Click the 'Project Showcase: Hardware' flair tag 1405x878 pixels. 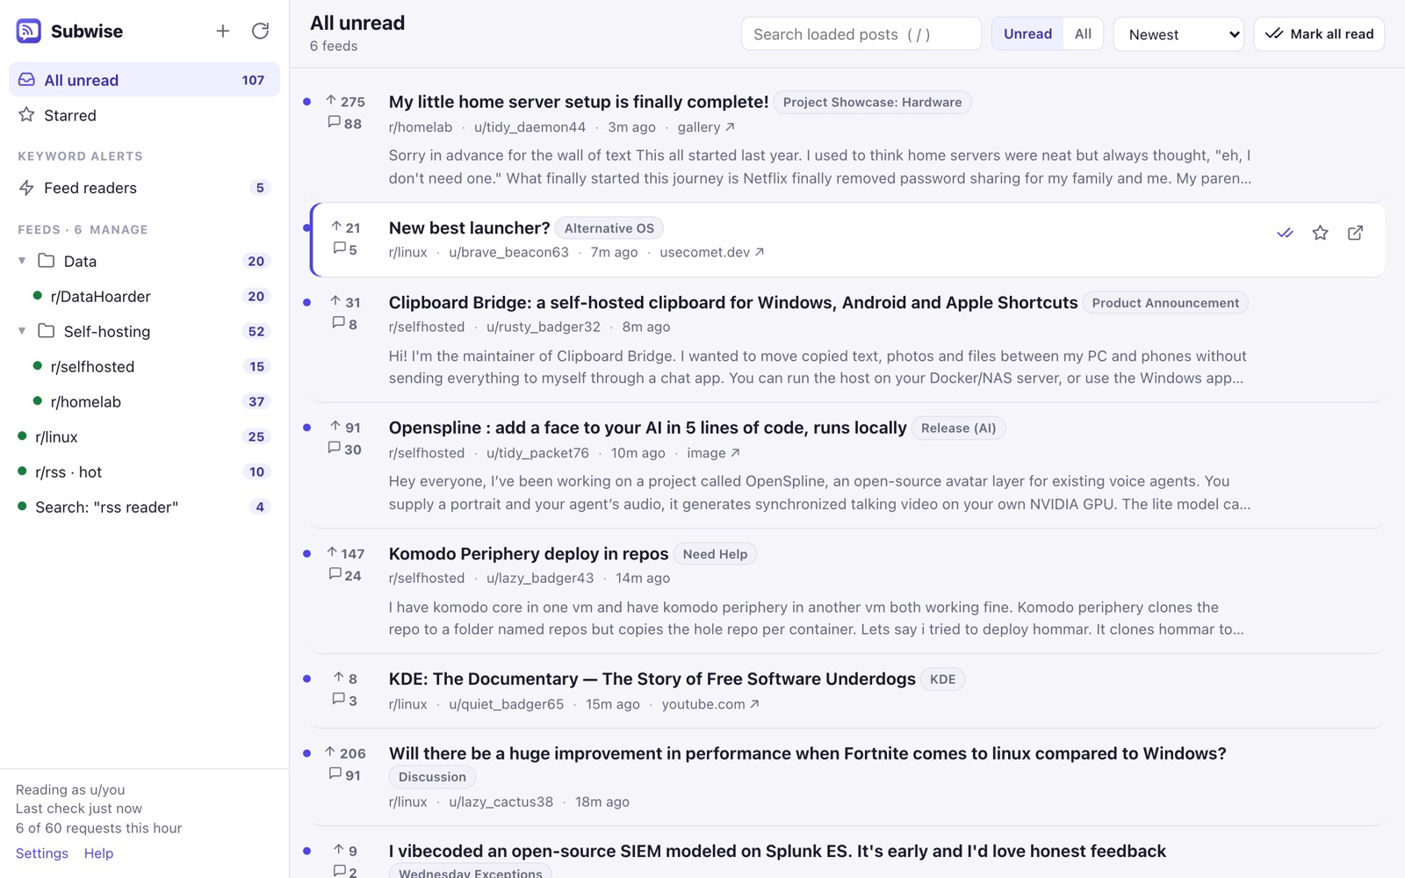(872, 103)
